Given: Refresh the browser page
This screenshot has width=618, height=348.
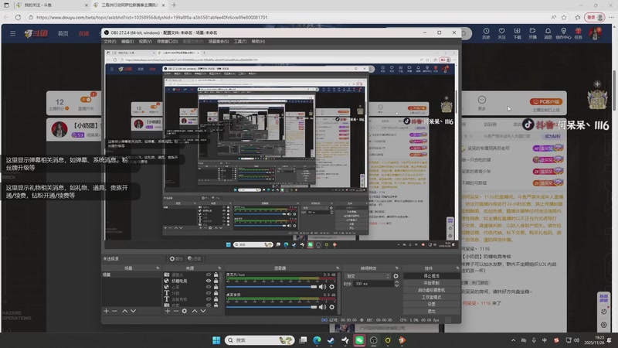Looking at the screenshot, I should click(18, 17).
